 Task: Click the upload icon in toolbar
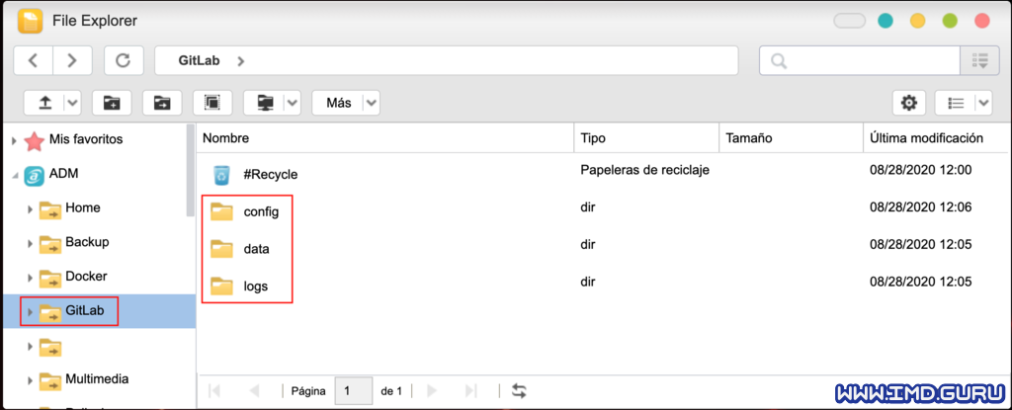(44, 102)
